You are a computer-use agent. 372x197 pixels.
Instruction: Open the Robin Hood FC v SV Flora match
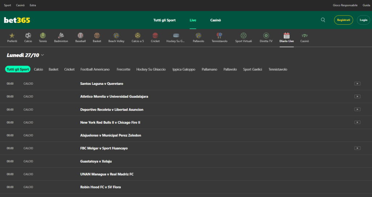pos(100,187)
